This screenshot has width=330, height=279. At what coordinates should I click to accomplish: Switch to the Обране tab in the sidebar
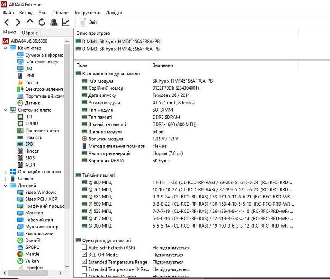pos(30,33)
